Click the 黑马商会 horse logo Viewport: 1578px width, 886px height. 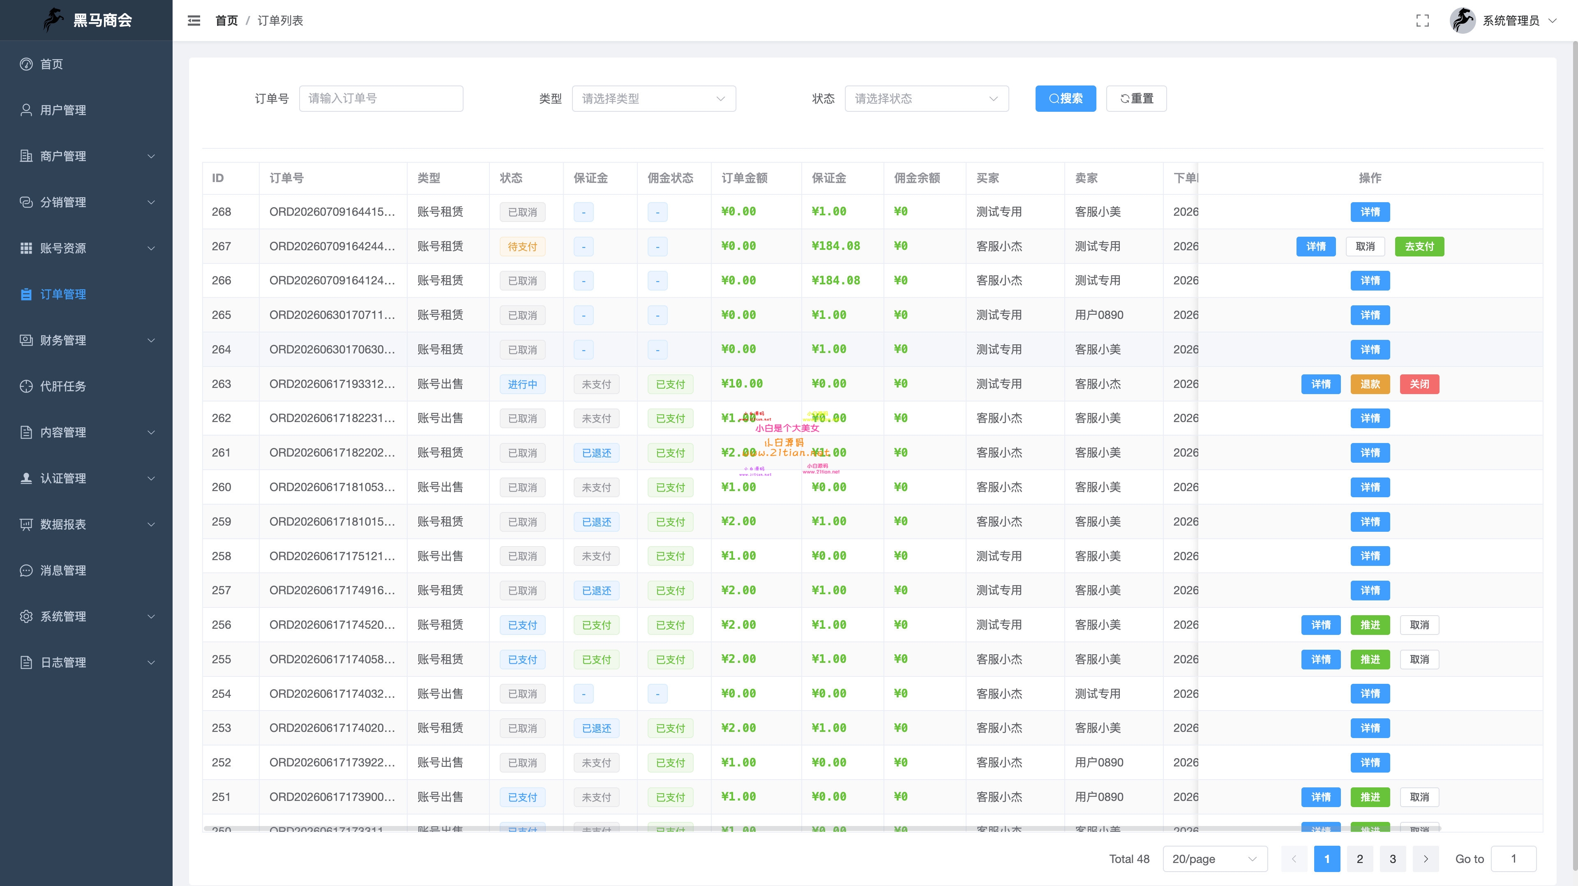tap(53, 20)
